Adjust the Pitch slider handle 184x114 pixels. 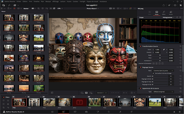point(160,58)
